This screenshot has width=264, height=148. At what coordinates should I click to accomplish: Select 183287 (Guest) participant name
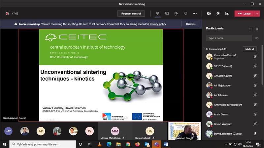[223, 66]
